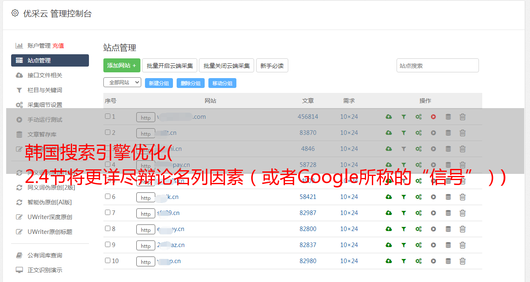Click the trash icon in row 8
This screenshot has height=282, width=530.
462,229
